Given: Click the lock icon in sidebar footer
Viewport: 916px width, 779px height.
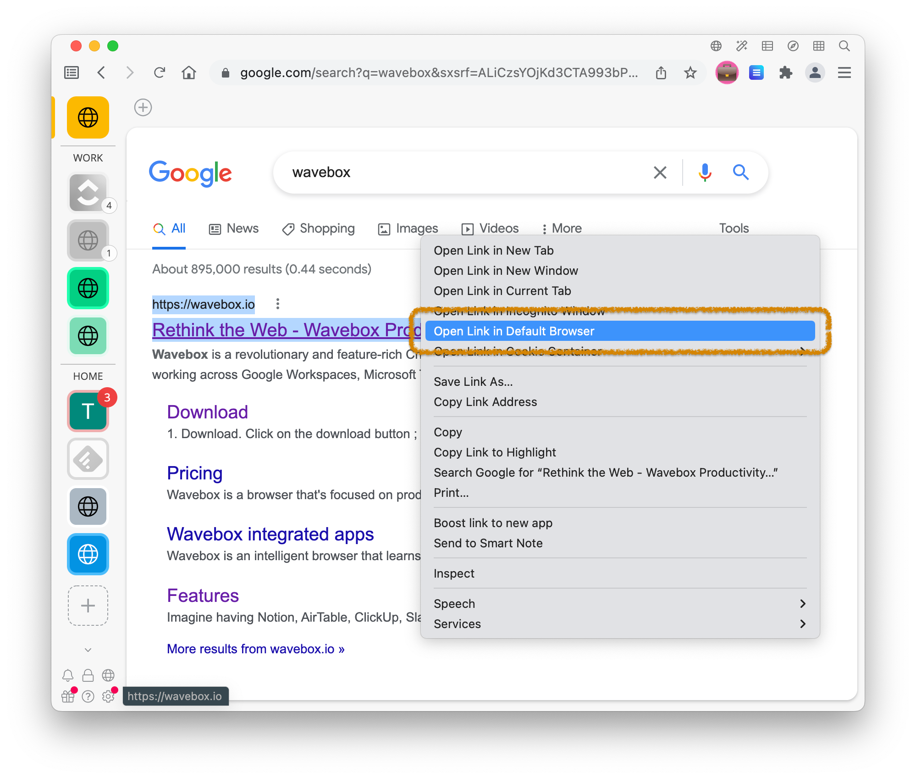Looking at the screenshot, I should [x=88, y=675].
